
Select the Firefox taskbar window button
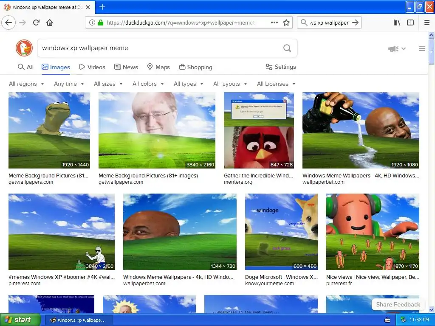(x=79, y=320)
